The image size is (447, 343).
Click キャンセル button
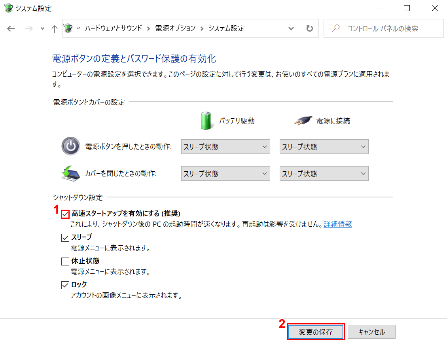pyautogui.click(x=371, y=332)
